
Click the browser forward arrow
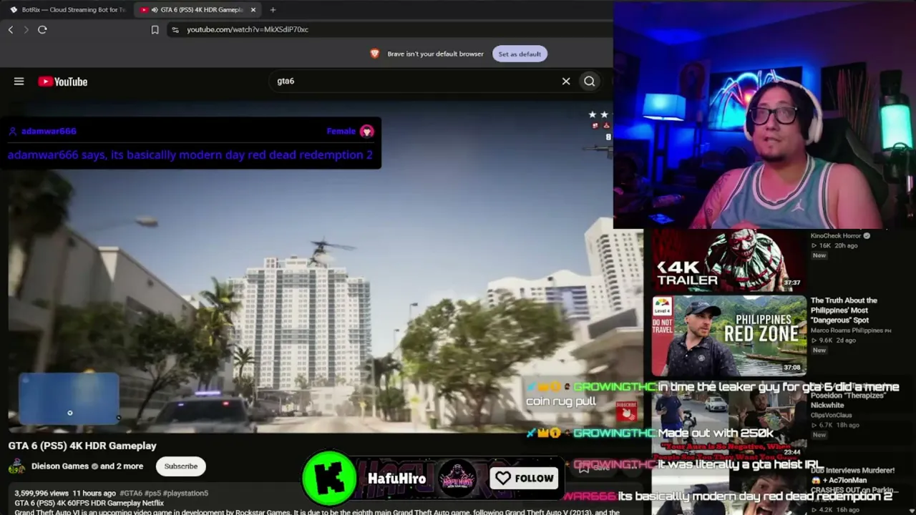tap(26, 29)
